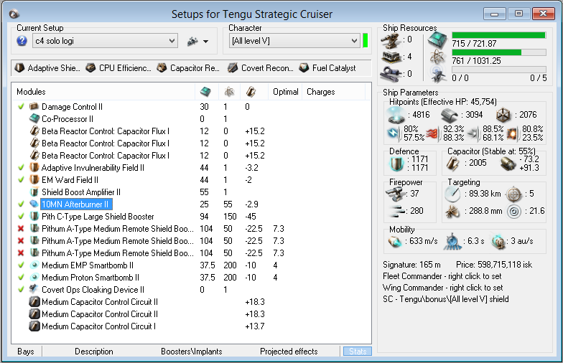The width and height of the screenshot is (563, 363).
Task: Toggle the 10MN Afterburner II active checkmark
Action: tap(21, 204)
